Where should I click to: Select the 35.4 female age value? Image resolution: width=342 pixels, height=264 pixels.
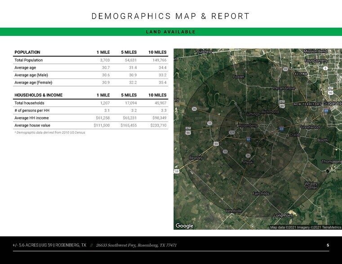coord(163,83)
